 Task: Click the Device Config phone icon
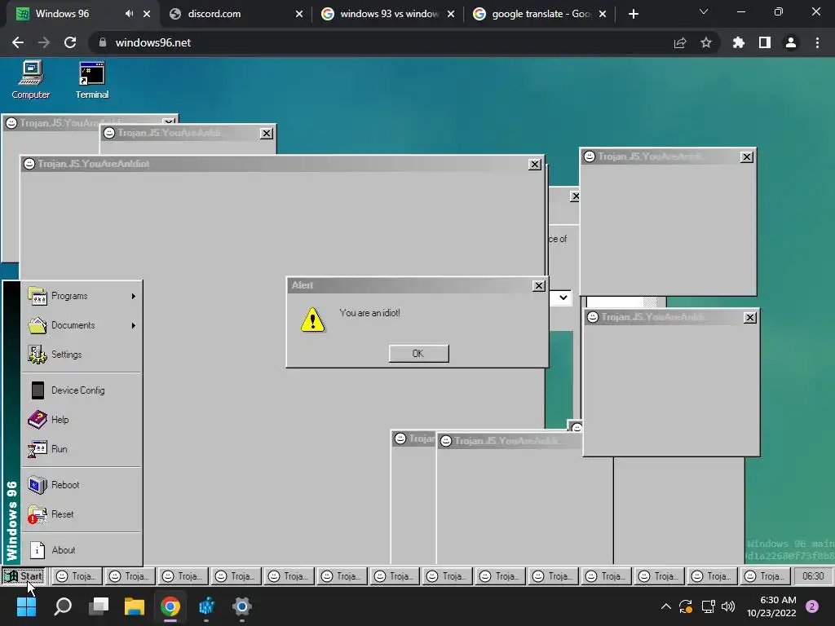coord(38,390)
